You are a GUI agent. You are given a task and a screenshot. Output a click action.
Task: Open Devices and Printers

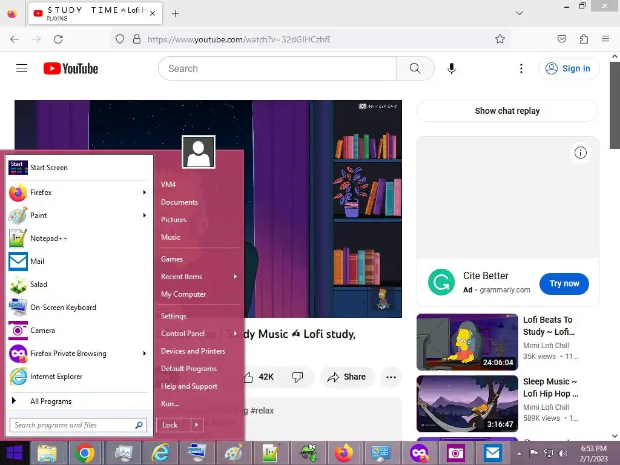pyautogui.click(x=193, y=351)
